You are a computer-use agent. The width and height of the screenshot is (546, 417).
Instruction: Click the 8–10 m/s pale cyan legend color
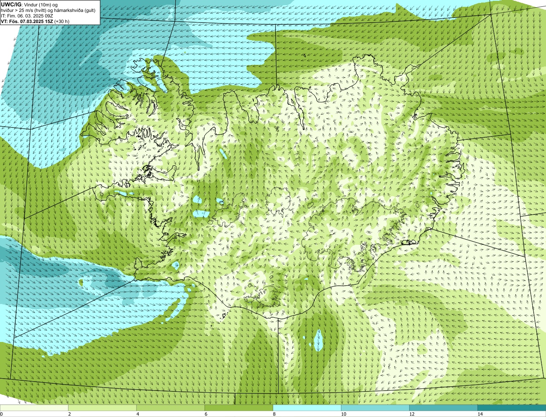[307, 408]
